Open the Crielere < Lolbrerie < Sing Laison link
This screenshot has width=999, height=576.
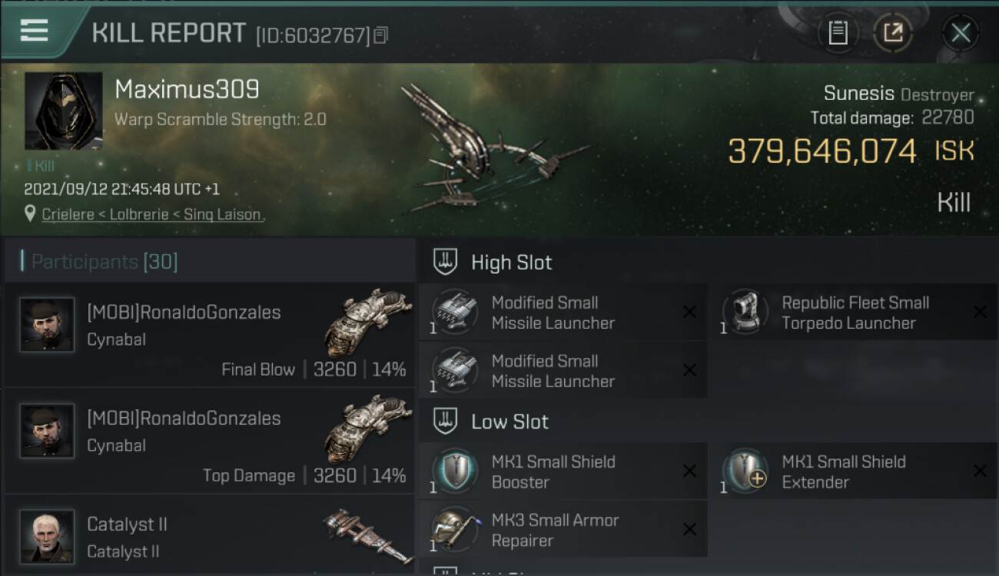coord(151,215)
